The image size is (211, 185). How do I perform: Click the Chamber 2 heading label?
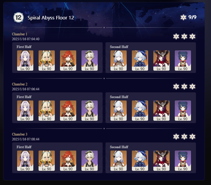click(20, 84)
